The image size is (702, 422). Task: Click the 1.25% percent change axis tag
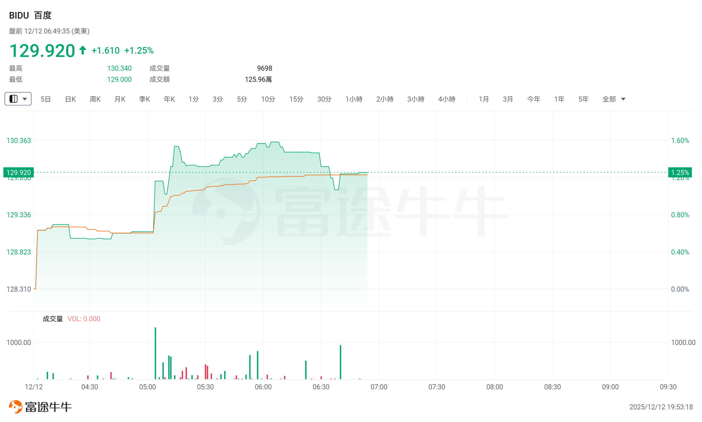click(680, 173)
